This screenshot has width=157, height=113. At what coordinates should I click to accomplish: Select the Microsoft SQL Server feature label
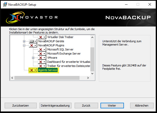tap(60, 49)
